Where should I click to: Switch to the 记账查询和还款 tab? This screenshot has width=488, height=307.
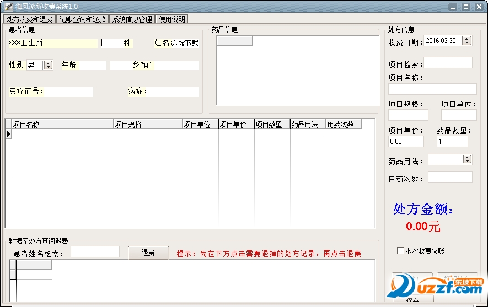pos(83,19)
